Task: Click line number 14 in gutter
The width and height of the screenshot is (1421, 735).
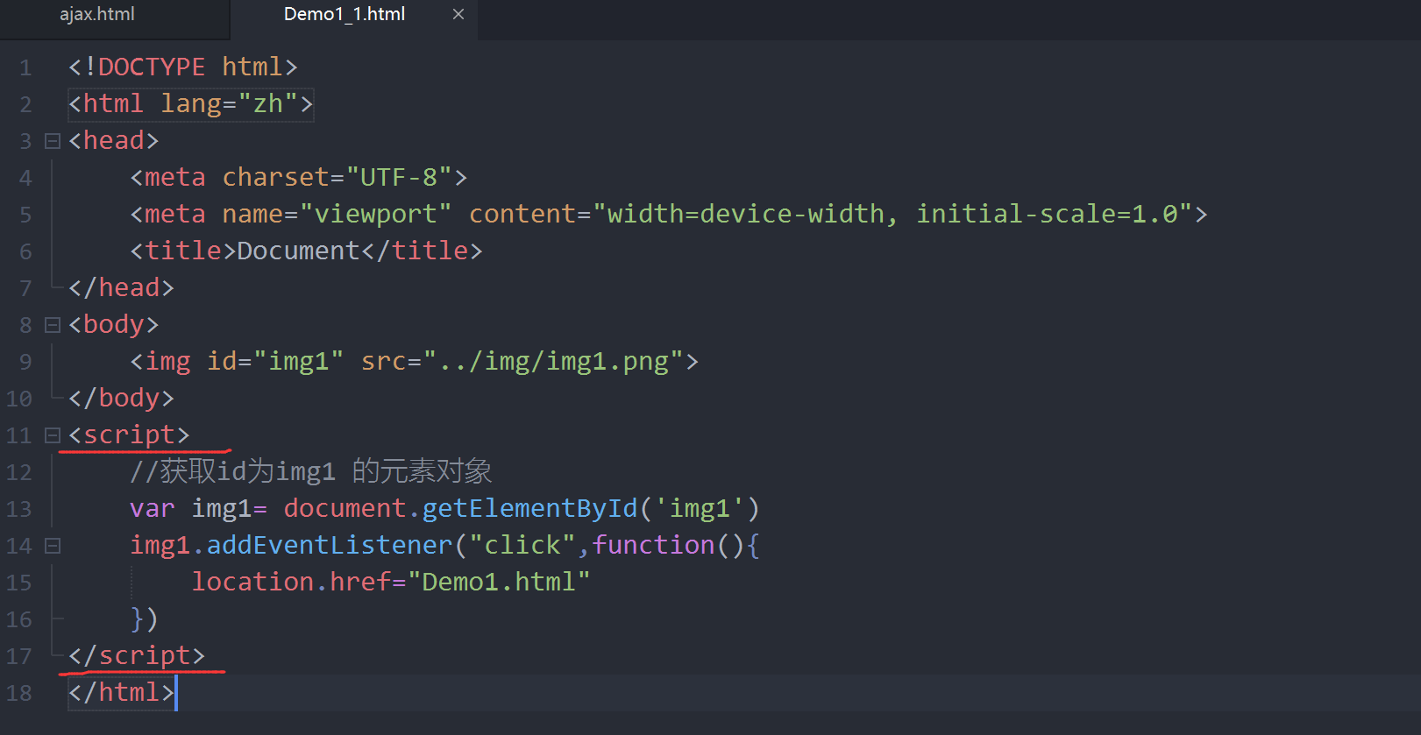Action: tap(19, 546)
